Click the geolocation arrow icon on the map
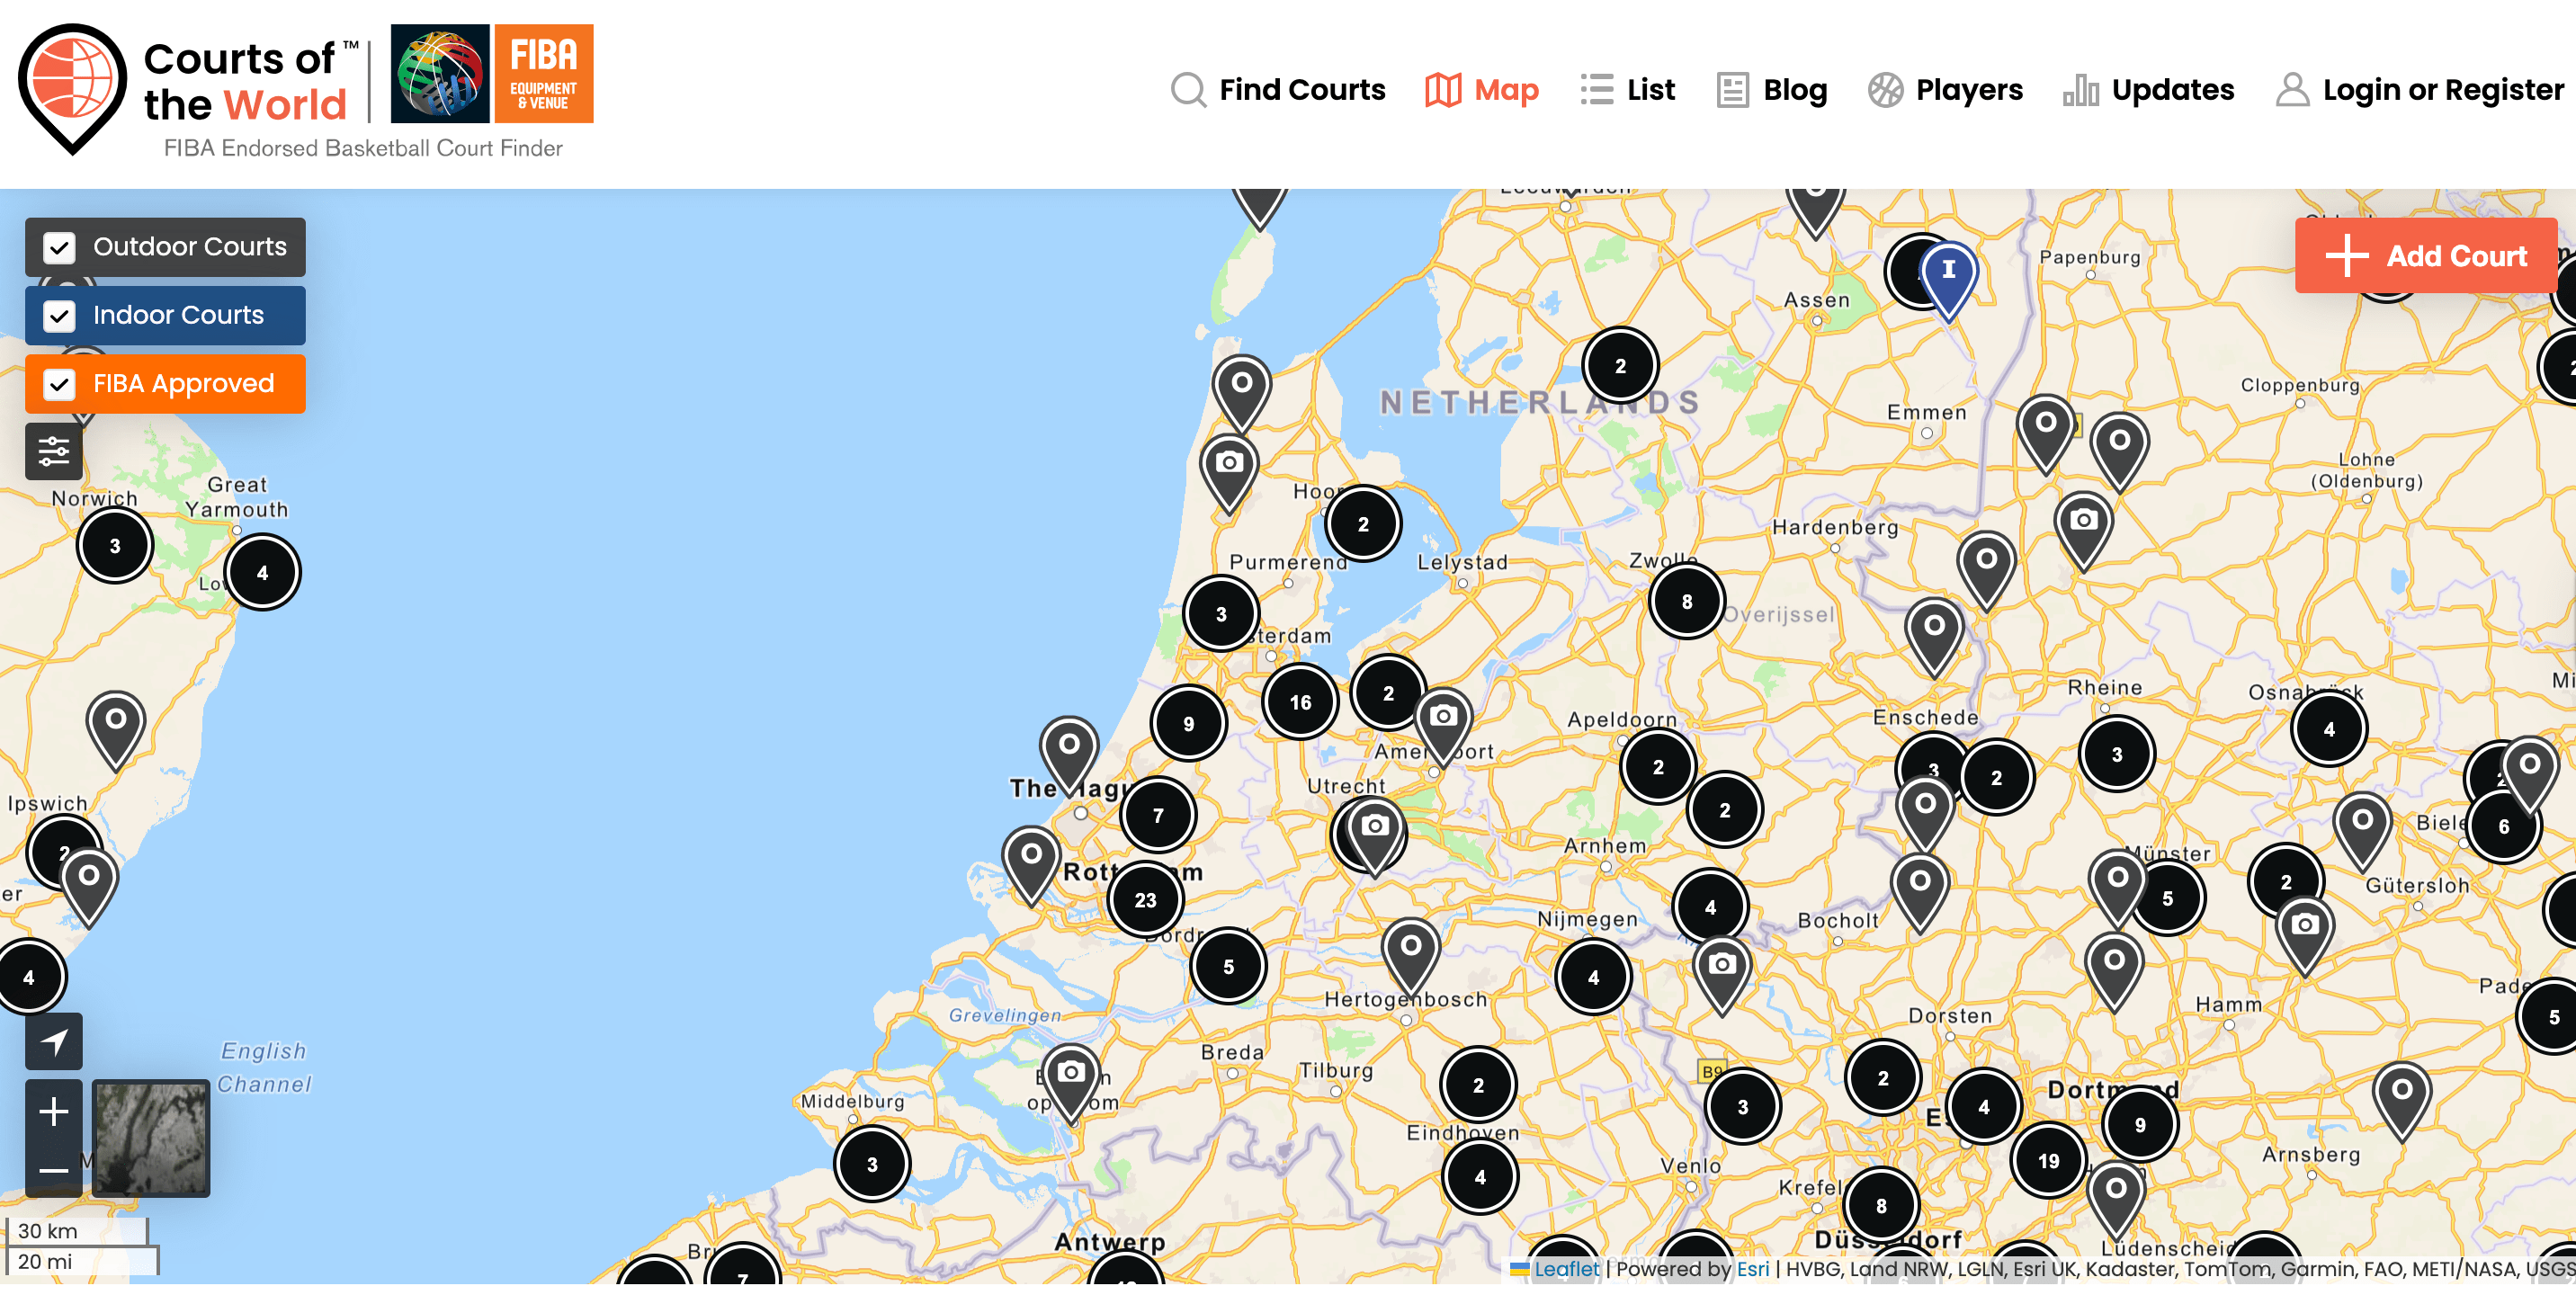The height and width of the screenshot is (1295, 2576). click(x=53, y=1041)
